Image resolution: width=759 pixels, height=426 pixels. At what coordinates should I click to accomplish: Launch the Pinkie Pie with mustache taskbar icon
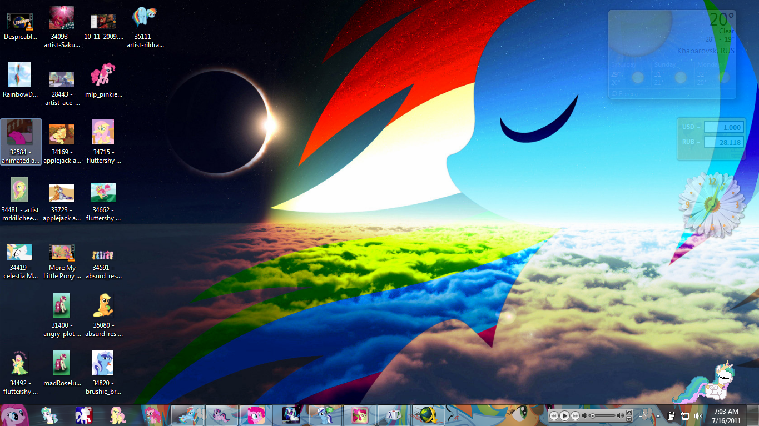[152, 415]
